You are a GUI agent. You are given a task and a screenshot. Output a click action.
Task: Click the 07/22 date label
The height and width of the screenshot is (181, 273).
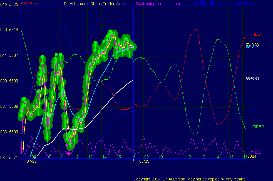pos(32,161)
